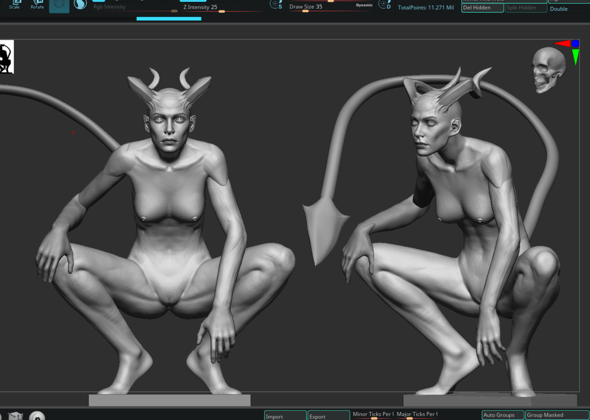The width and height of the screenshot is (590, 420).
Task: Click the Import button
Action: [x=285, y=416]
